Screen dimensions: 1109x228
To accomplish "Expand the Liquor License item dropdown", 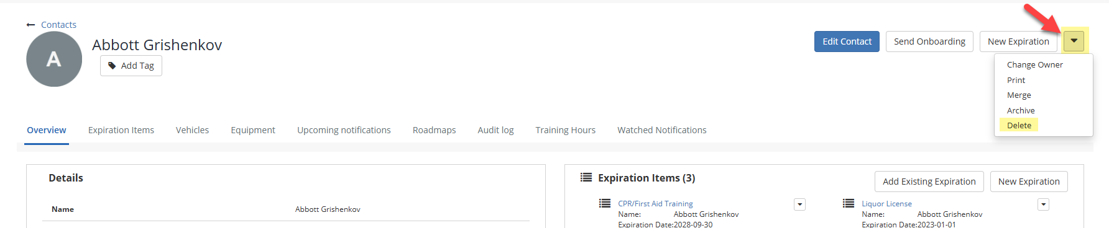I will coord(1044,204).
